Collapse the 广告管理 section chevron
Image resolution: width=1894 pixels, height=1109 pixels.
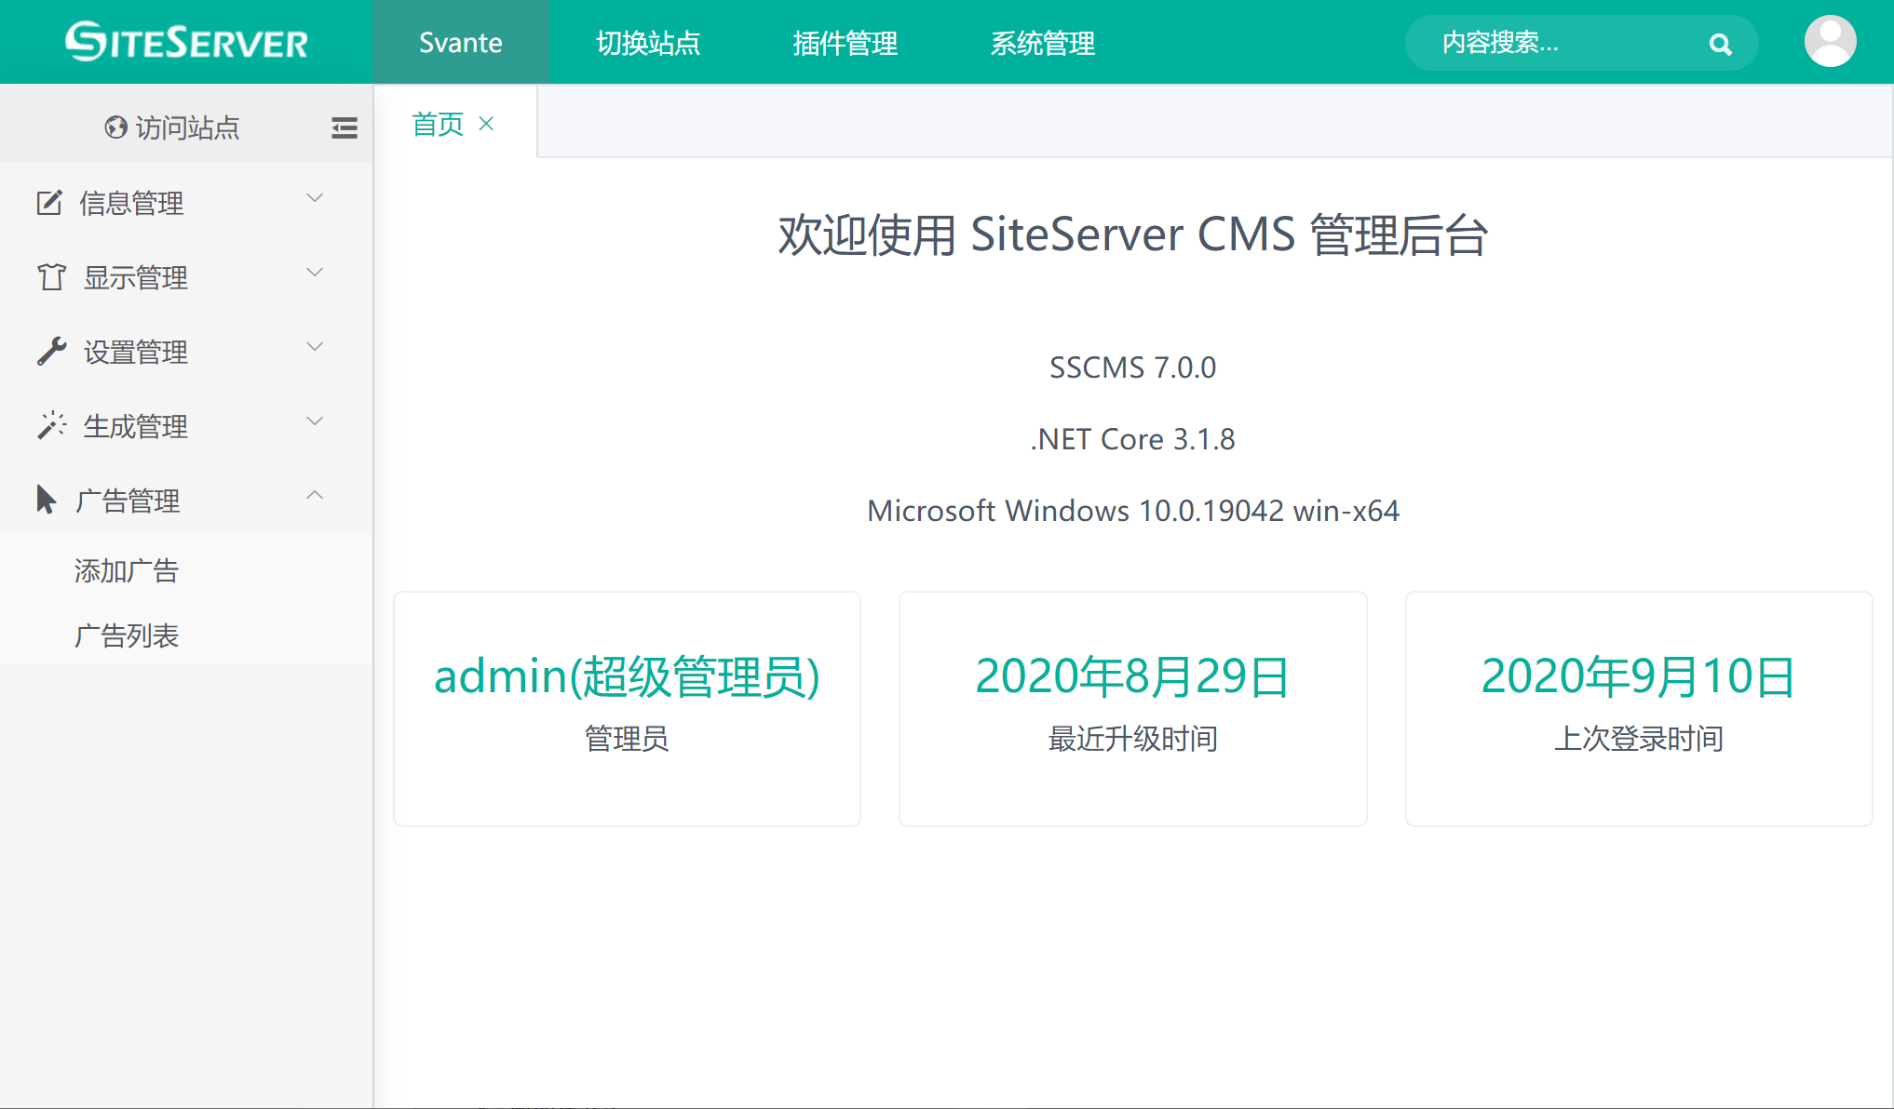[x=315, y=496]
